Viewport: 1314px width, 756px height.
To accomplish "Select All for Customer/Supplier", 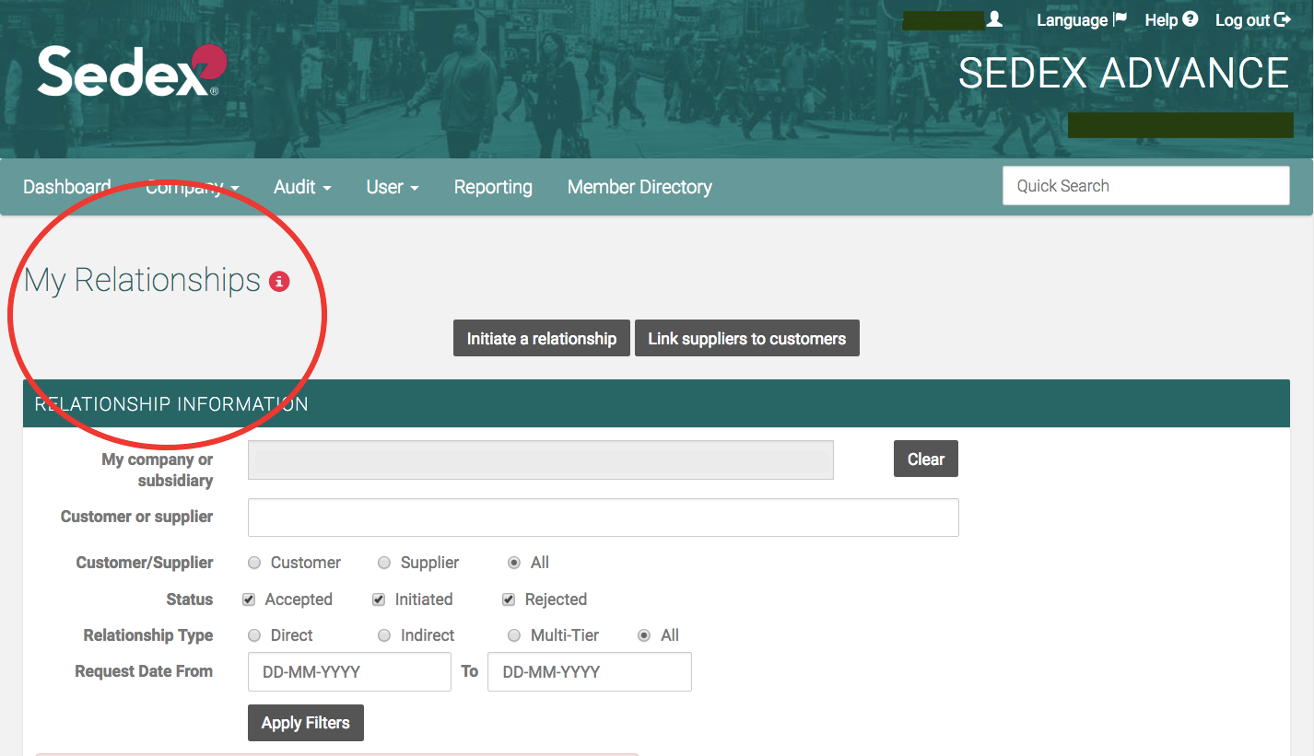I will coord(514,563).
